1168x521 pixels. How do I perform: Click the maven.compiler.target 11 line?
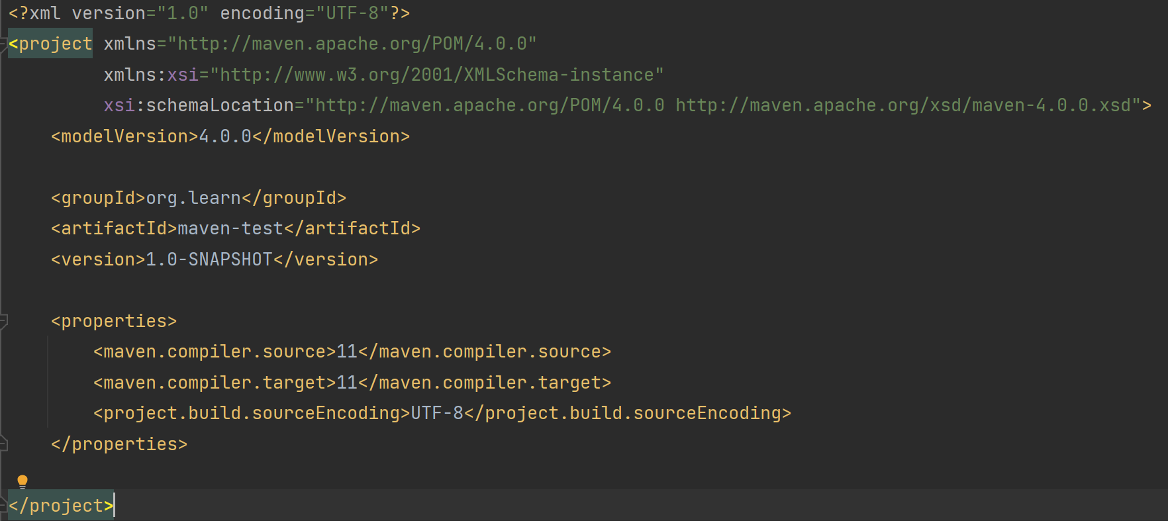[352, 383]
